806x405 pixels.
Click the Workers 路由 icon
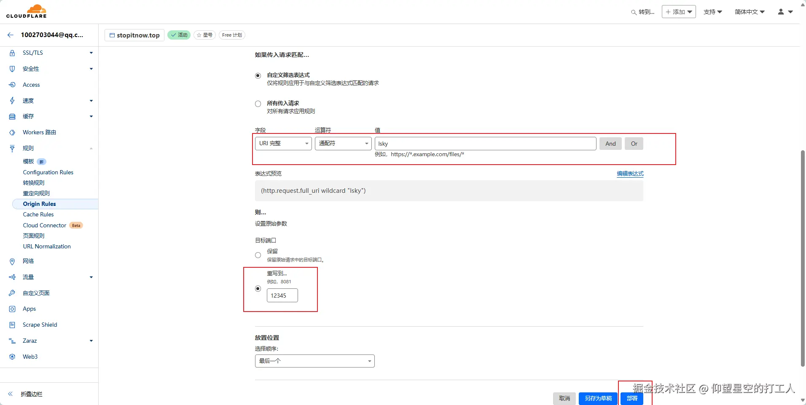coord(12,133)
